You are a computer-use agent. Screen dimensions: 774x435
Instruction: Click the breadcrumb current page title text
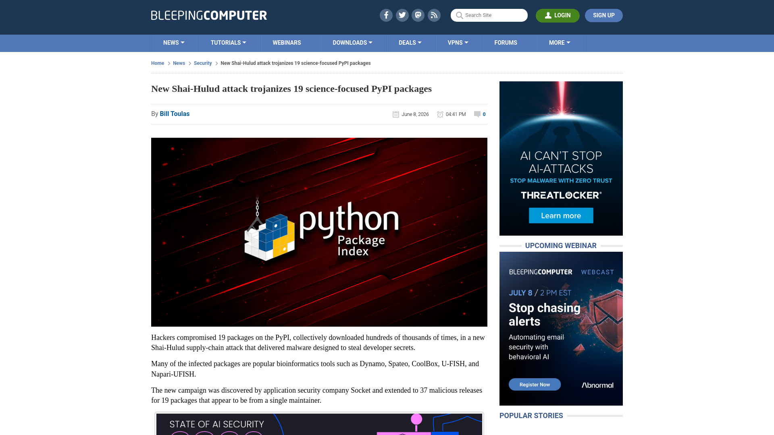pos(295,63)
